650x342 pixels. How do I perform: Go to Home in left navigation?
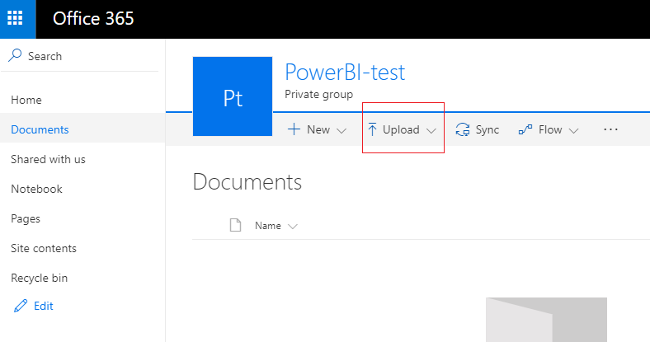(26, 100)
